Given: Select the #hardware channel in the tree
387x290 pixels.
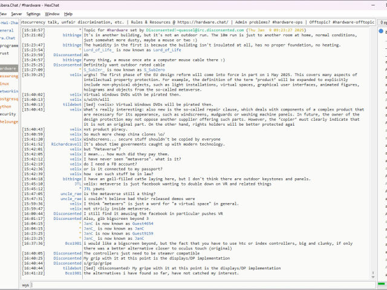Looking at the screenshot, I should pyautogui.click(x=8, y=68).
